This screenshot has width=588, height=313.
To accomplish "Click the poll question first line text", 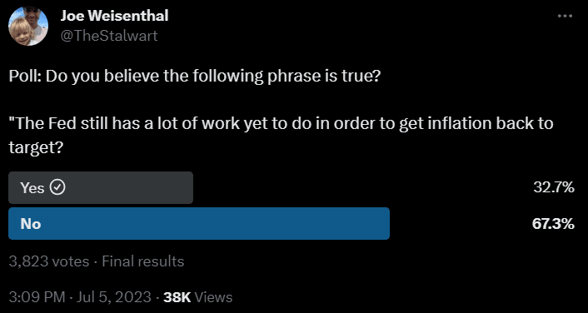I will click(x=195, y=77).
